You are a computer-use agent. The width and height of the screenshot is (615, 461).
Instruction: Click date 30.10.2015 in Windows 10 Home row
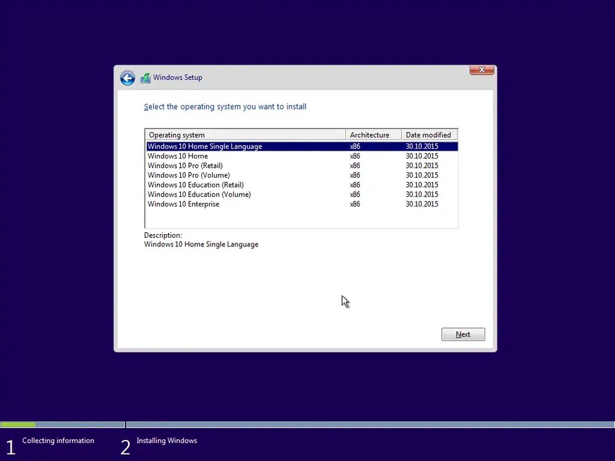(x=422, y=156)
